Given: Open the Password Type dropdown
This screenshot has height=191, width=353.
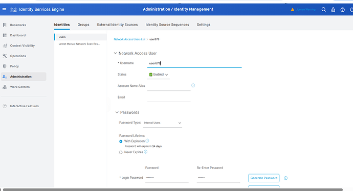Looking at the screenshot, I should coord(163,123).
